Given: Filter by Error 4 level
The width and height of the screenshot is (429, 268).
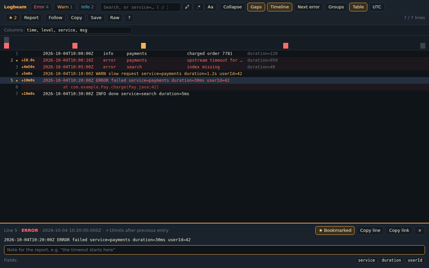Looking at the screenshot, I should [41, 7].
